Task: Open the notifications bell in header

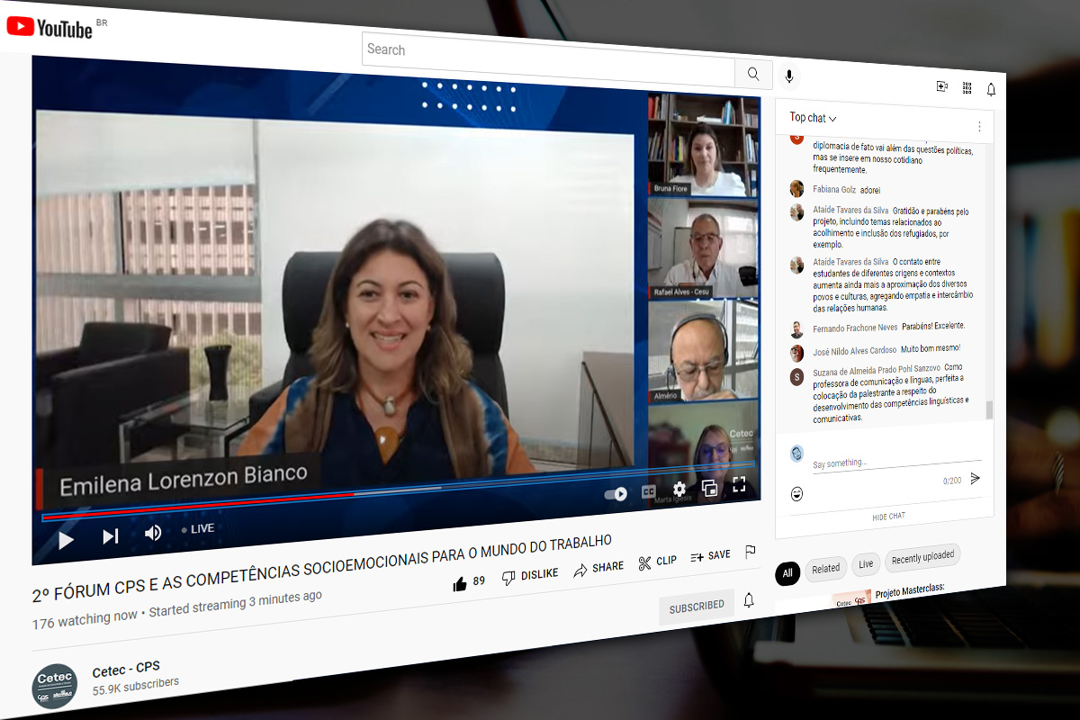Action: click(x=991, y=89)
